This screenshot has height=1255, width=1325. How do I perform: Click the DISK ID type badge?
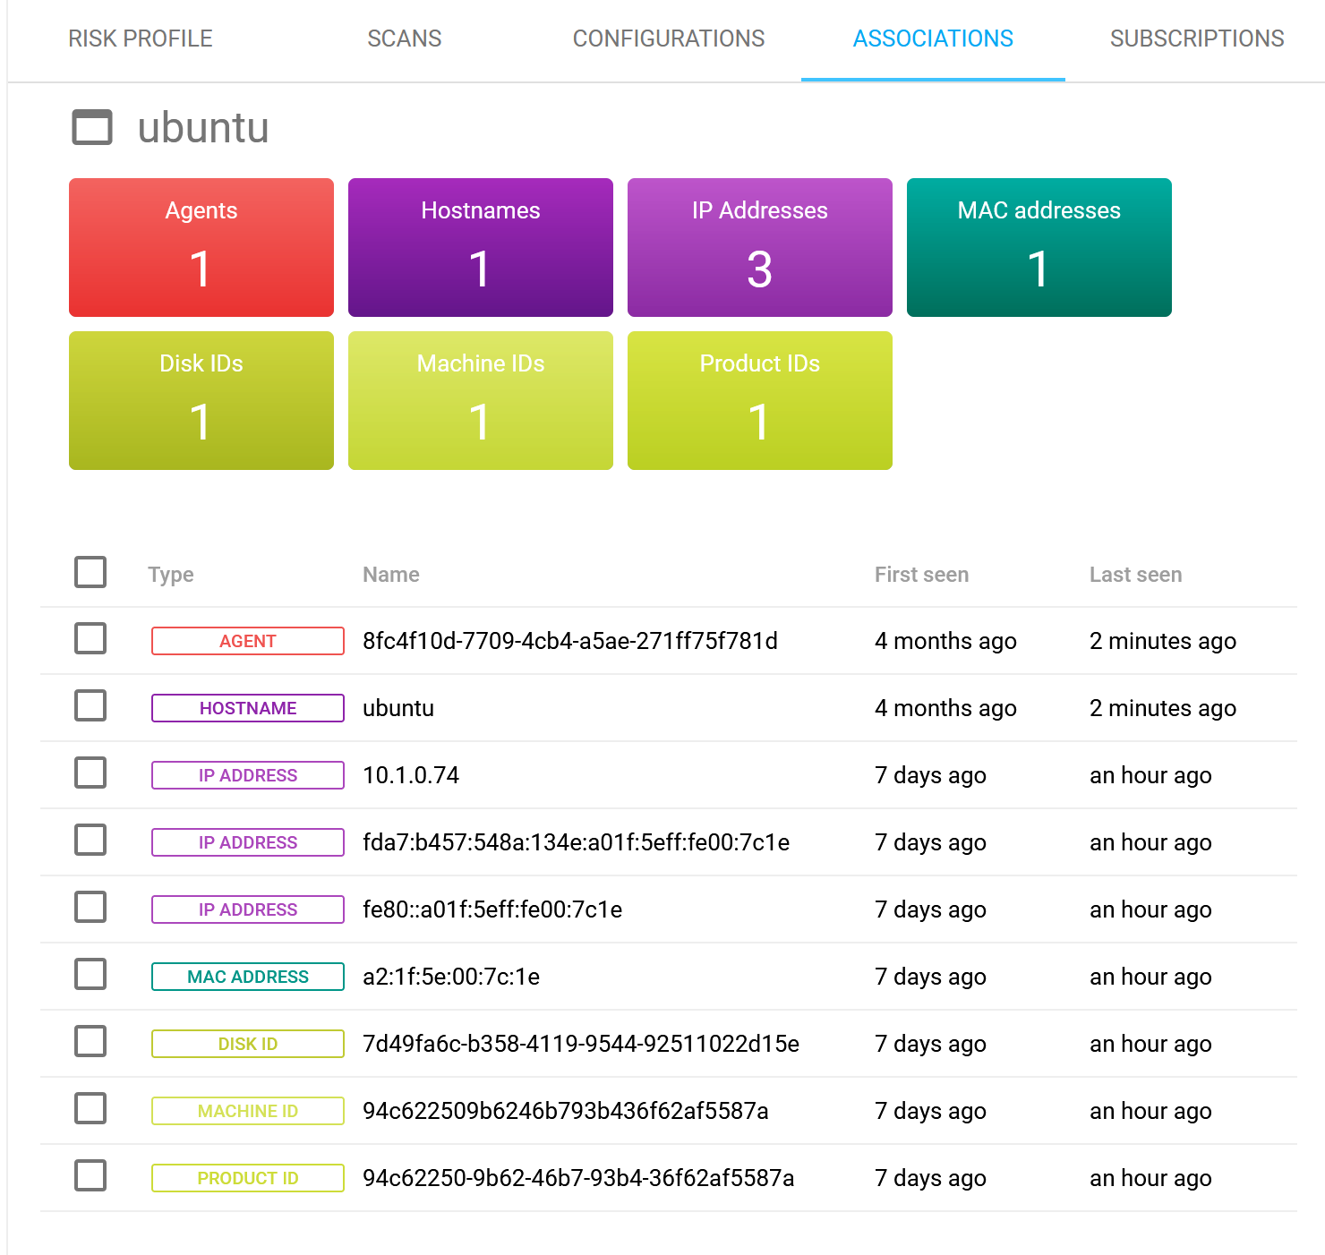pyautogui.click(x=248, y=1044)
